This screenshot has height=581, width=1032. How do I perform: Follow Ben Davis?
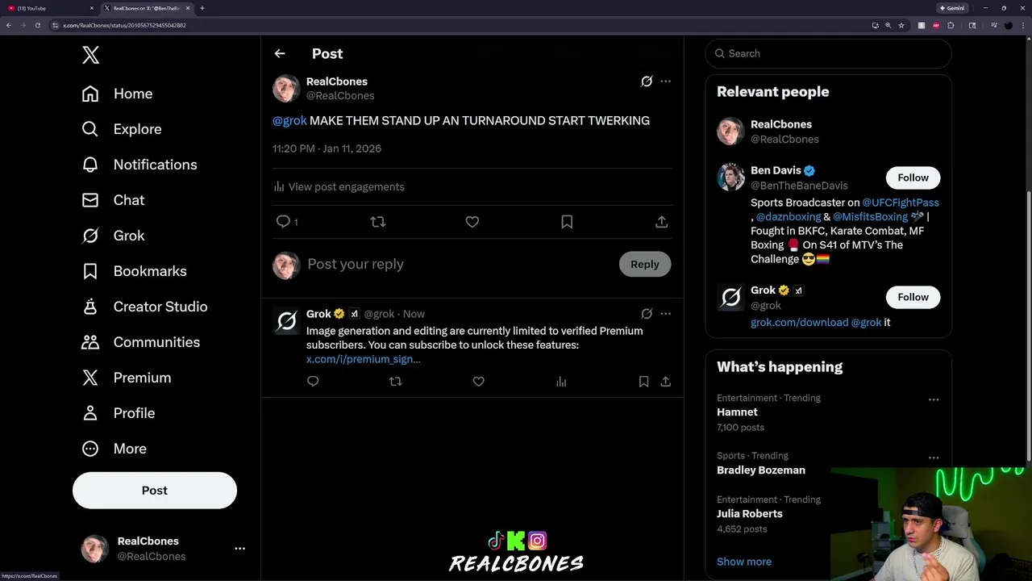(913, 178)
